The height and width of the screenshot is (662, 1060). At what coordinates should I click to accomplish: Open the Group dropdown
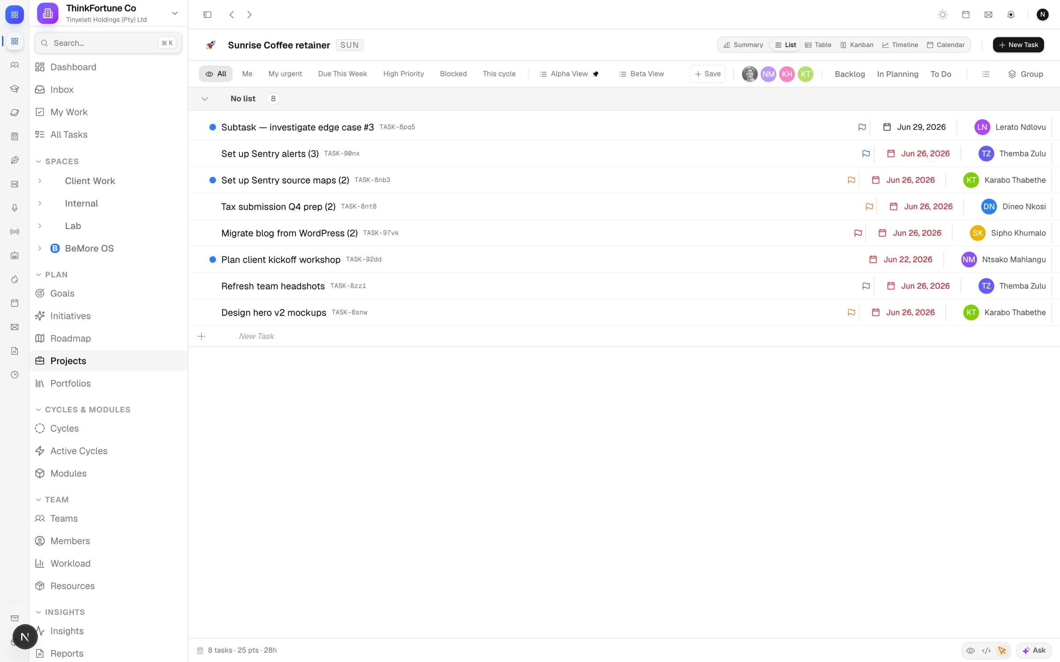[x=1026, y=74]
